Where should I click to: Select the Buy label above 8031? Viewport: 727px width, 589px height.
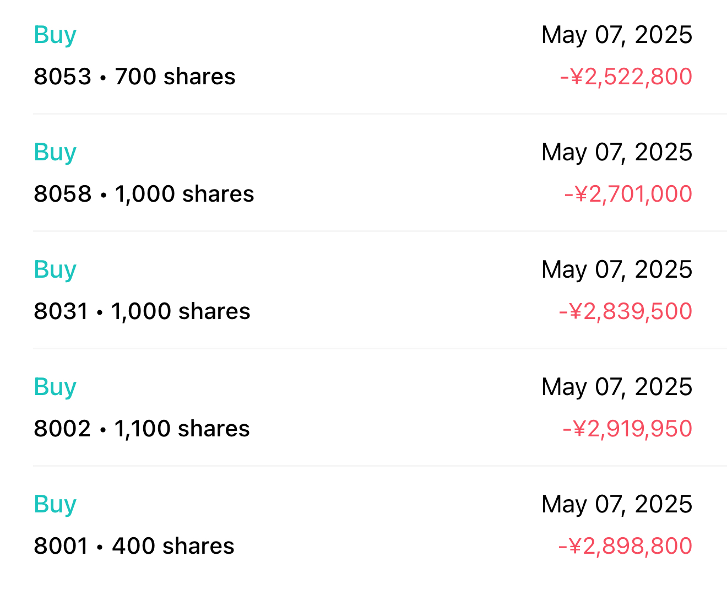click(55, 270)
